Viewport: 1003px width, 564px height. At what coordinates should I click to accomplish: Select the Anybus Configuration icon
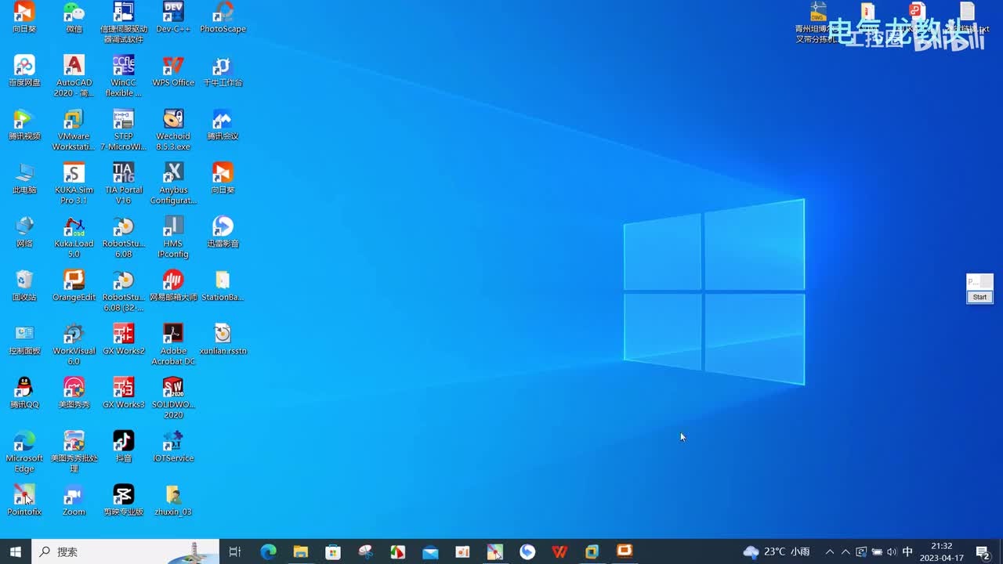[x=173, y=183]
